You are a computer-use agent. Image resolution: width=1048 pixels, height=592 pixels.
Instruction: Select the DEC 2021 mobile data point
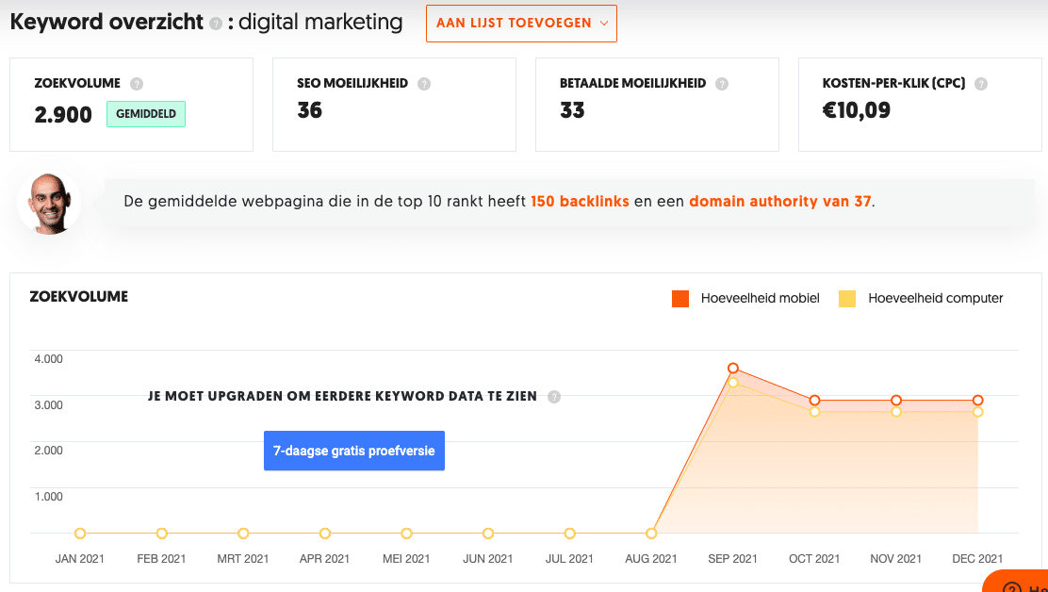pos(978,401)
